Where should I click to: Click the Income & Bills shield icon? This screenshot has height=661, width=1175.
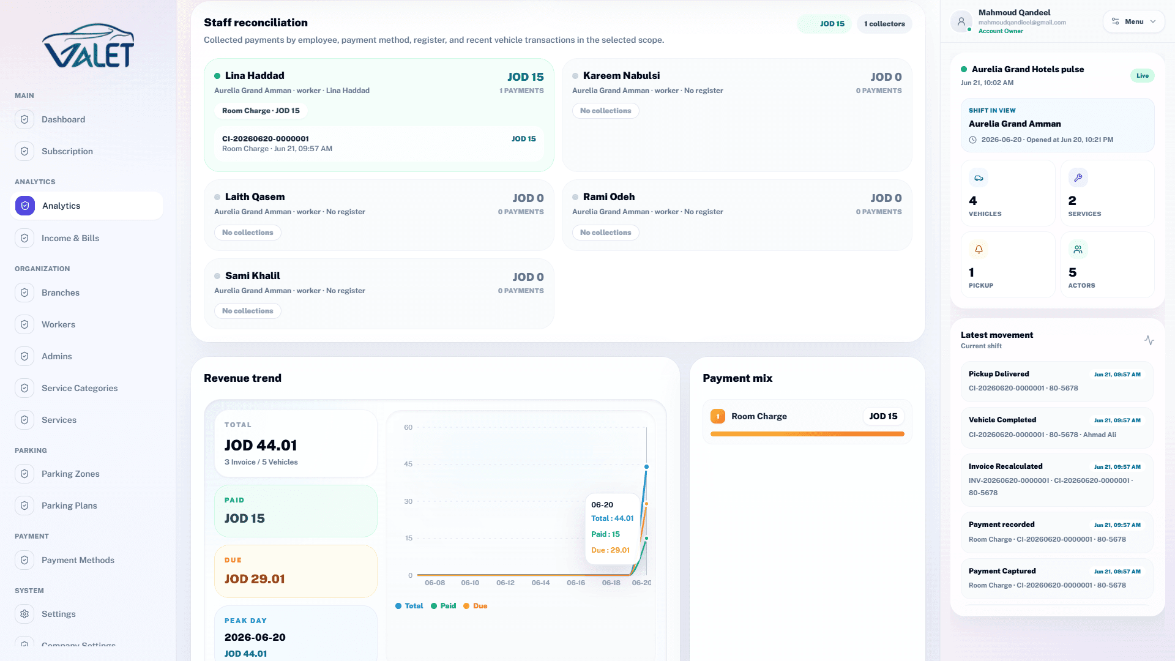pos(24,238)
